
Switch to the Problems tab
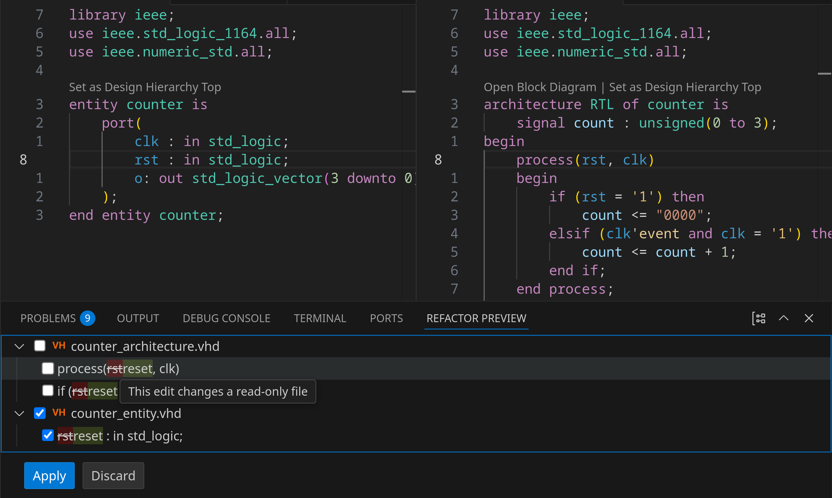point(48,318)
